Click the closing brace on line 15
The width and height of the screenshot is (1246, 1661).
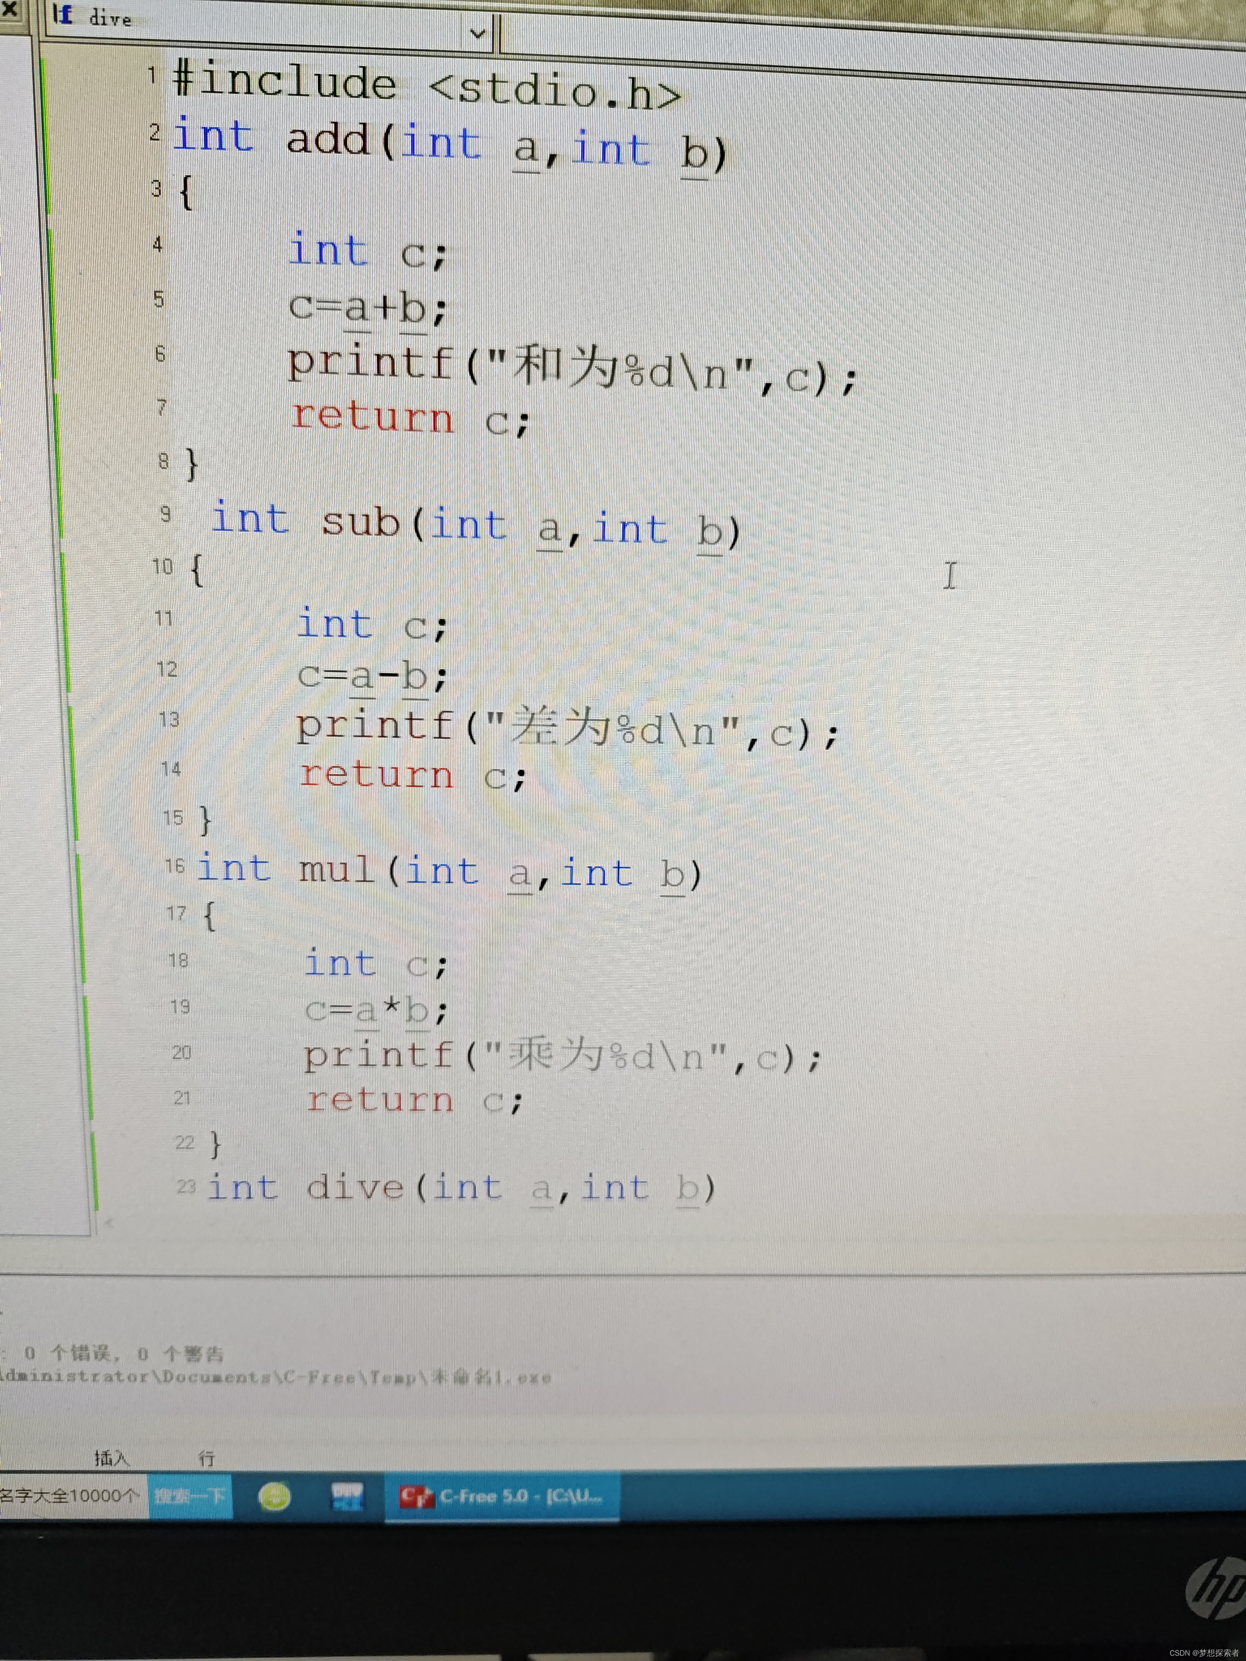tap(205, 820)
